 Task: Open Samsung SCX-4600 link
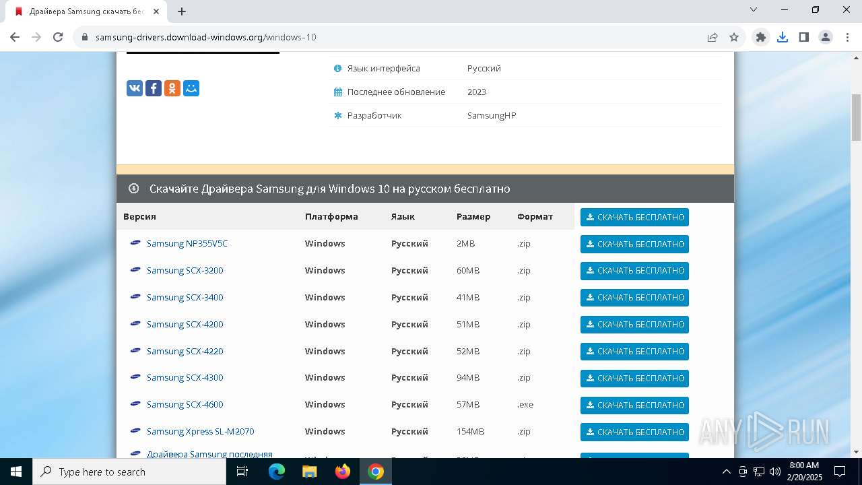pos(185,404)
